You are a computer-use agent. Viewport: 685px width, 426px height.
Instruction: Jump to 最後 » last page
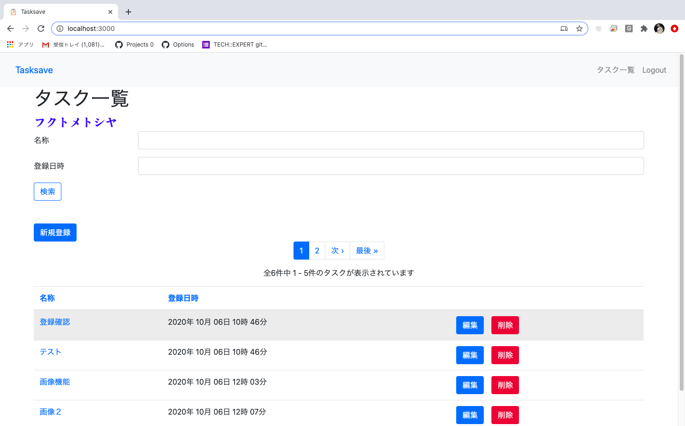[x=367, y=251]
